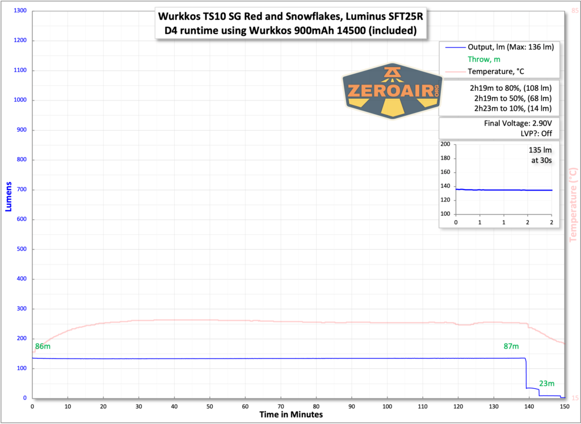The width and height of the screenshot is (581, 424).
Task: Click the 87m throw annotation
Action: [510, 346]
